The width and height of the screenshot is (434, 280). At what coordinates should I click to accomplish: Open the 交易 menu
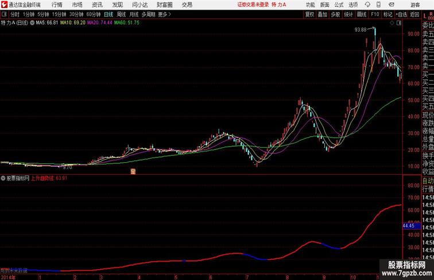coord(187,5)
